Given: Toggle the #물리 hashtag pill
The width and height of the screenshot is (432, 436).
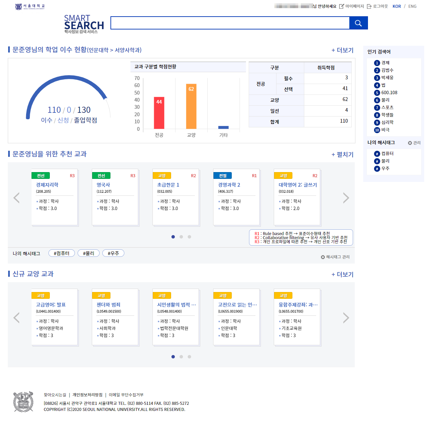Looking at the screenshot, I should point(88,253).
